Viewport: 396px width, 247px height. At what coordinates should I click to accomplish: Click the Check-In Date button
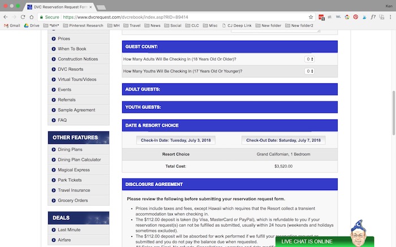coord(176,140)
